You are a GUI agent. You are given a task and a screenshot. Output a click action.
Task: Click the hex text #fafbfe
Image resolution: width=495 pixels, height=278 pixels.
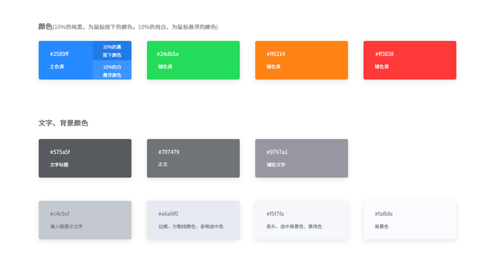(x=384, y=214)
